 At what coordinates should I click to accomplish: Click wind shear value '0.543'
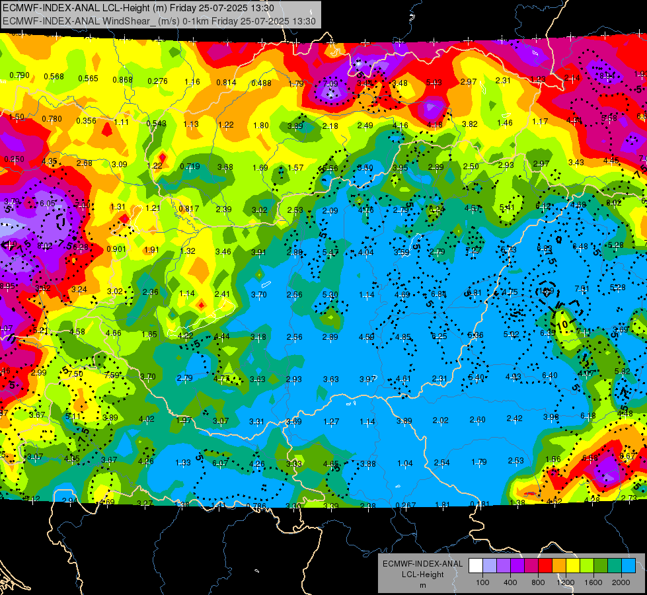(x=157, y=124)
